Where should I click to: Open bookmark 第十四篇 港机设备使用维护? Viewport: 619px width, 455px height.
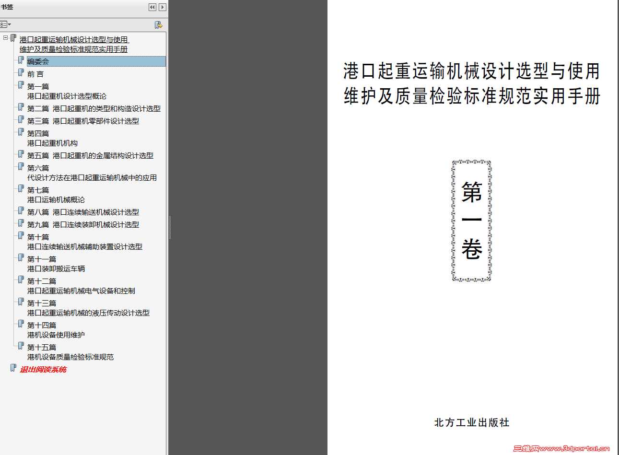[56, 330]
